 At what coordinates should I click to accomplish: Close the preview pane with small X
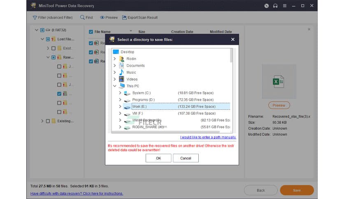(309, 29)
